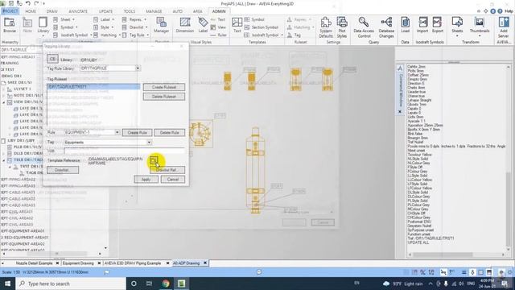This screenshot has height=290, width=515.
Task: Select the SHEE DR1/S1 tree item
Action: pos(19,82)
